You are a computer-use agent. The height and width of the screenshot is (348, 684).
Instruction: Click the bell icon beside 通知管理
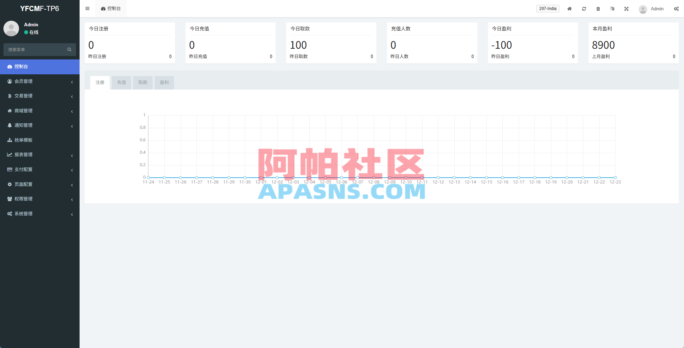(x=10, y=125)
